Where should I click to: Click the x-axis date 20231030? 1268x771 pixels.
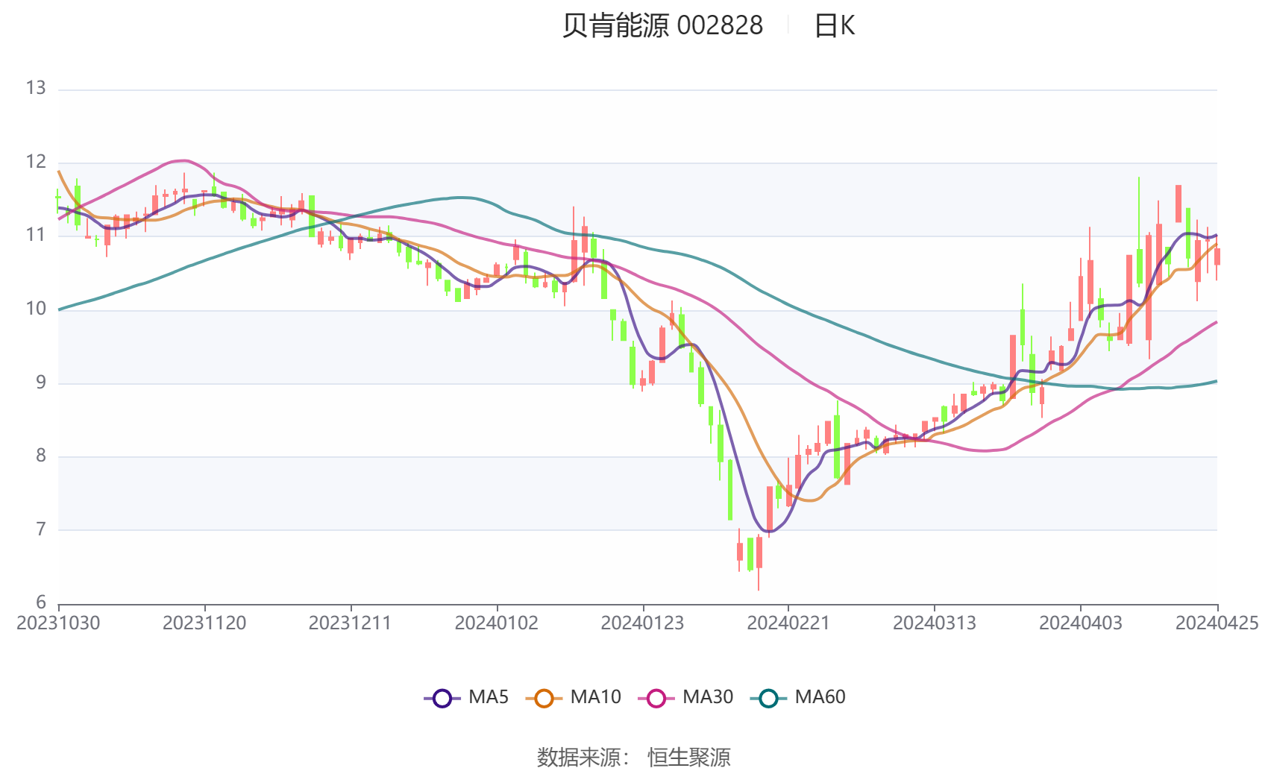[58, 623]
